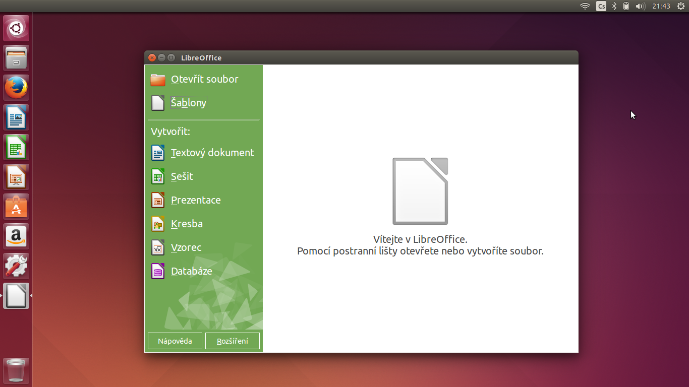
Task: Open the Rozšíření extensions page
Action: pyautogui.click(x=232, y=341)
